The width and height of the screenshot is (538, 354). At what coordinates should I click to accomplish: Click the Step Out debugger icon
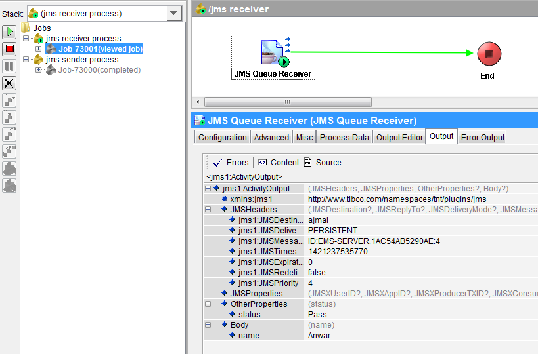click(9, 134)
